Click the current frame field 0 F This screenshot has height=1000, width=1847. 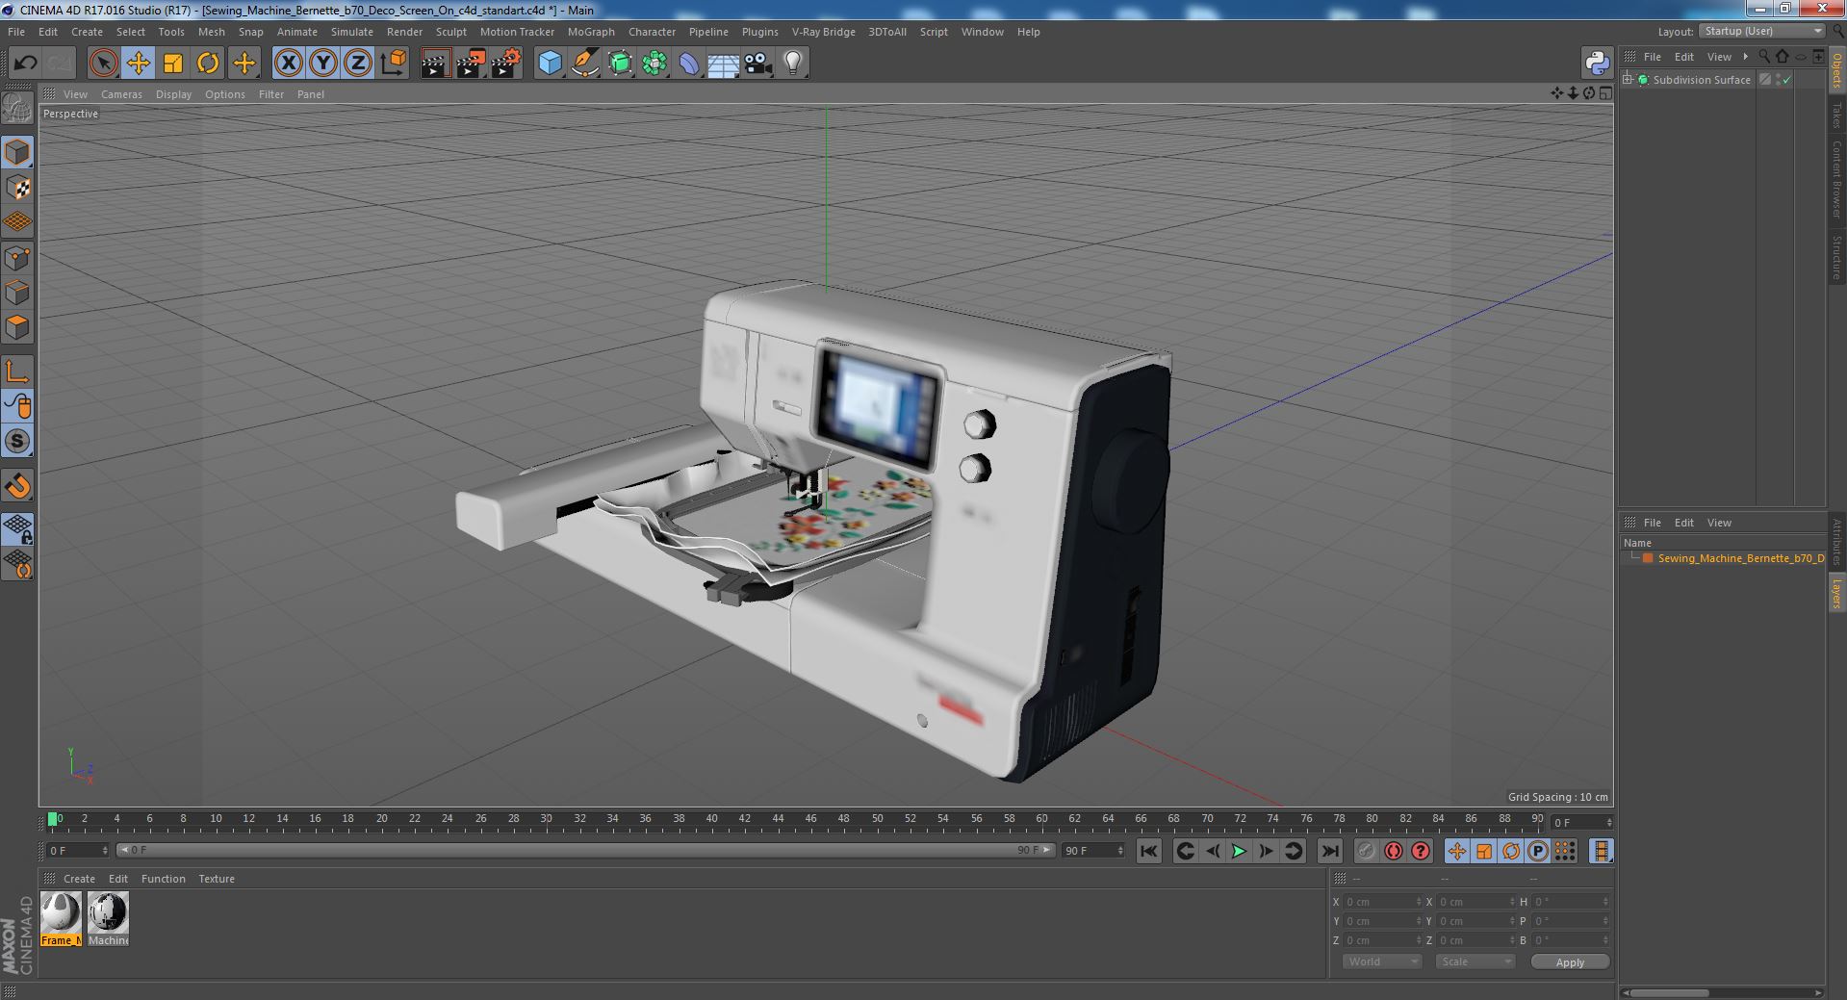tap(78, 851)
